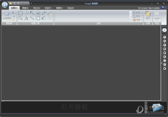Screen dimensions: 168x117
Task: Click the undo quick-access icon
Action: pyautogui.click(x=22, y=3)
